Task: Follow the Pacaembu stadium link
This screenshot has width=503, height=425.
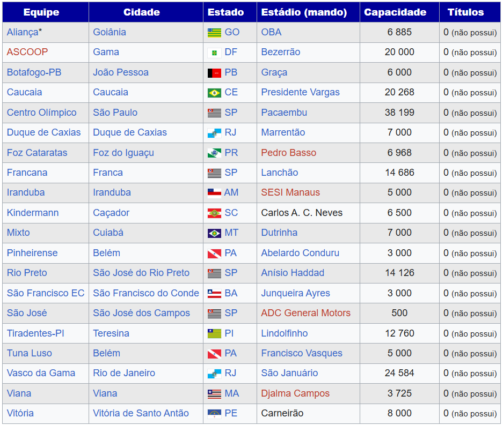Action: 284,113
